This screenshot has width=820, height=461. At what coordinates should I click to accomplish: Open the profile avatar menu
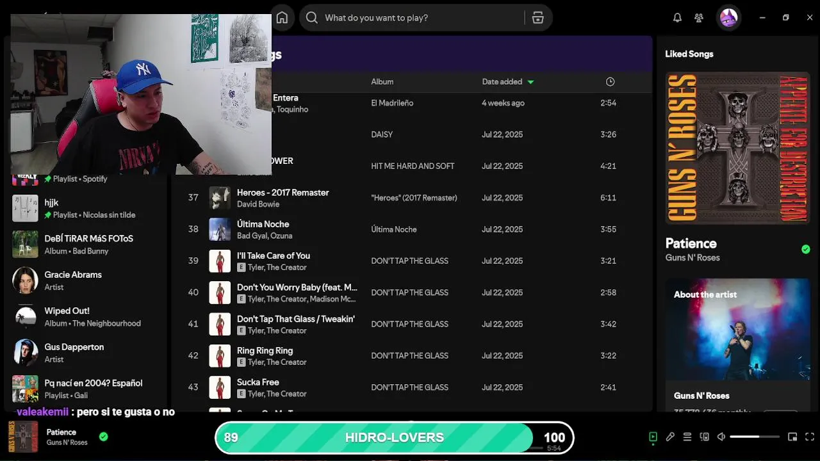pos(729,18)
